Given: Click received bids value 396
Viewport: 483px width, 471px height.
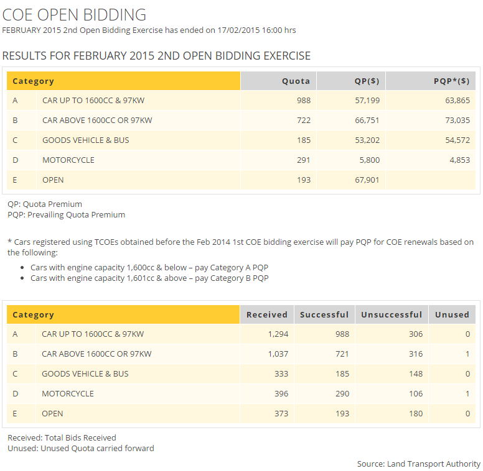Looking at the screenshot, I should point(281,394).
